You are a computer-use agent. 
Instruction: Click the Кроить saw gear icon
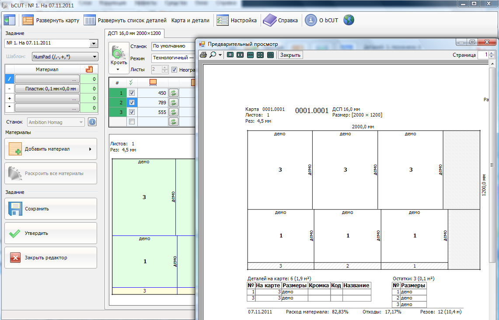click(119, 52)
